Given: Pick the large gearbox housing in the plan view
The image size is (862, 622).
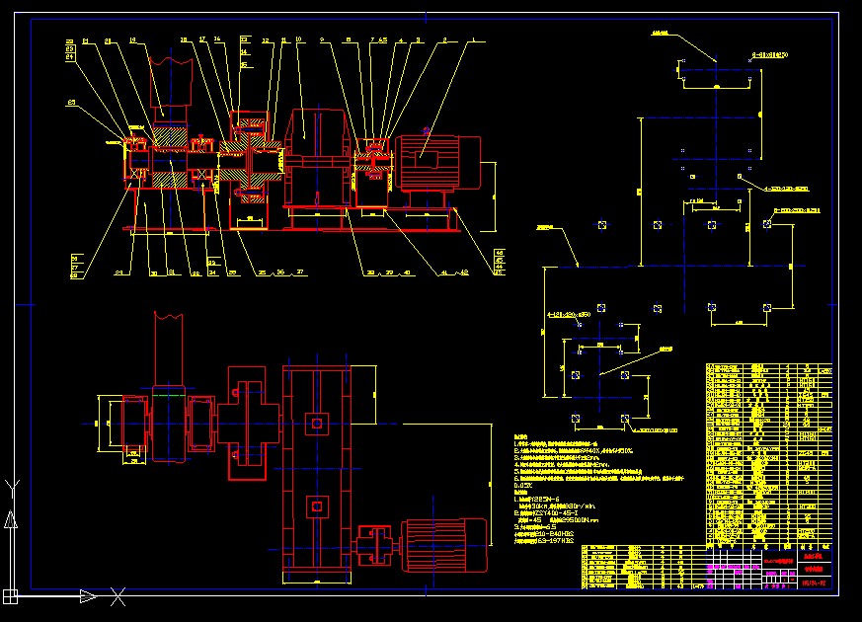Looking at the screenshot, I should point(316,466).
